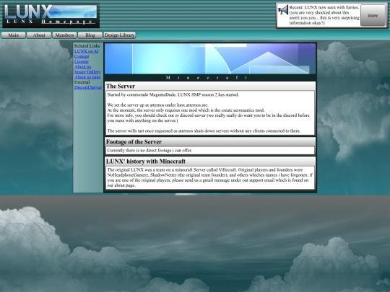390x292 pixels.
Task: Click the LUNX Homepage logo
Action: 51,15
